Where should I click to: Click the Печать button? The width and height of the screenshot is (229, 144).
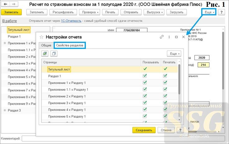coord(110,12)
